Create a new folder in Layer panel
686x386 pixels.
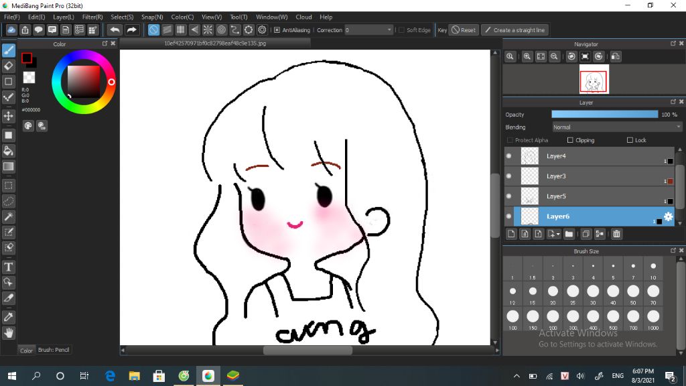click(569, 234)
